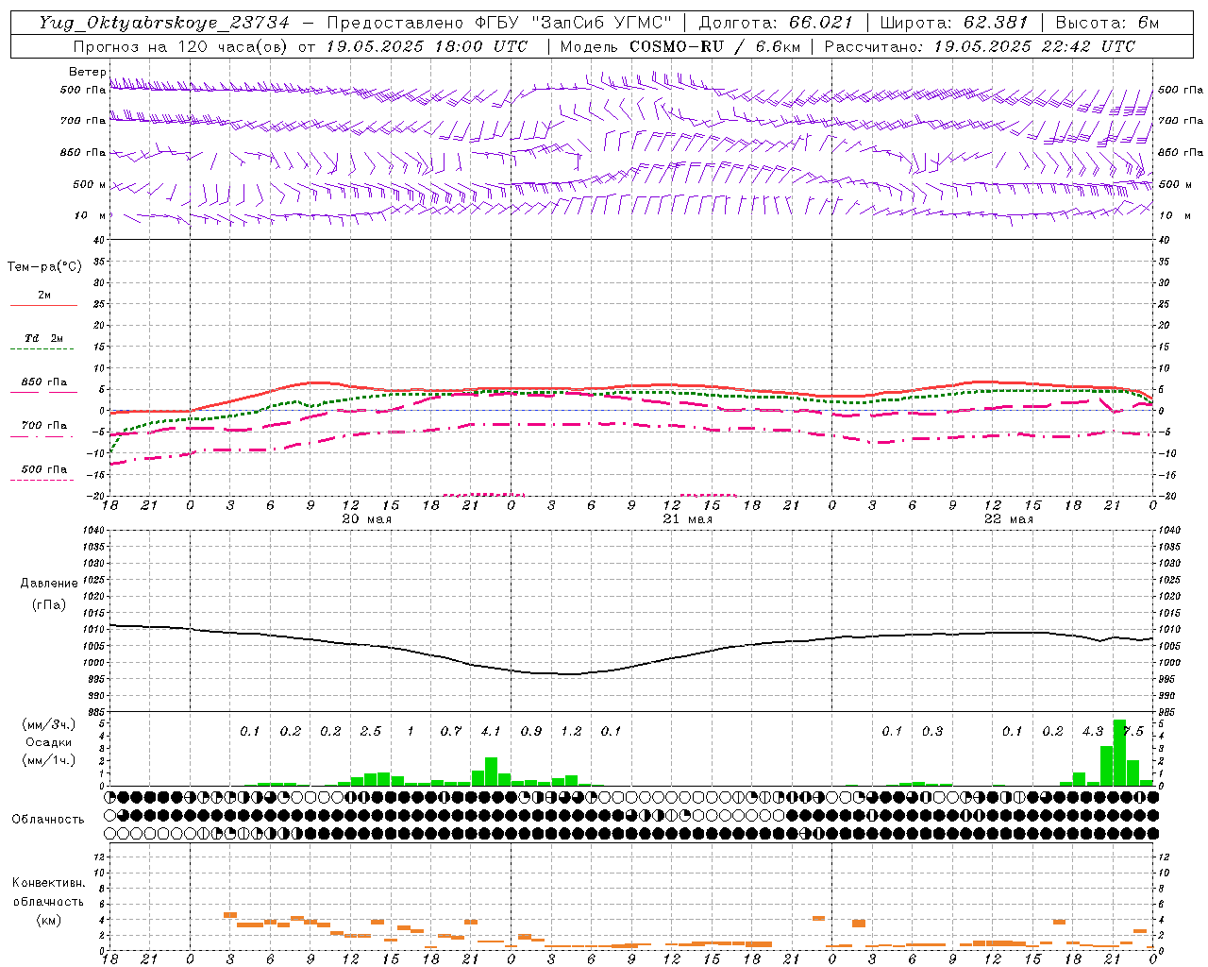Select the 4.3 precipitation value
Viewport: 1208px width, 967px height.
tap(1093, 732)
